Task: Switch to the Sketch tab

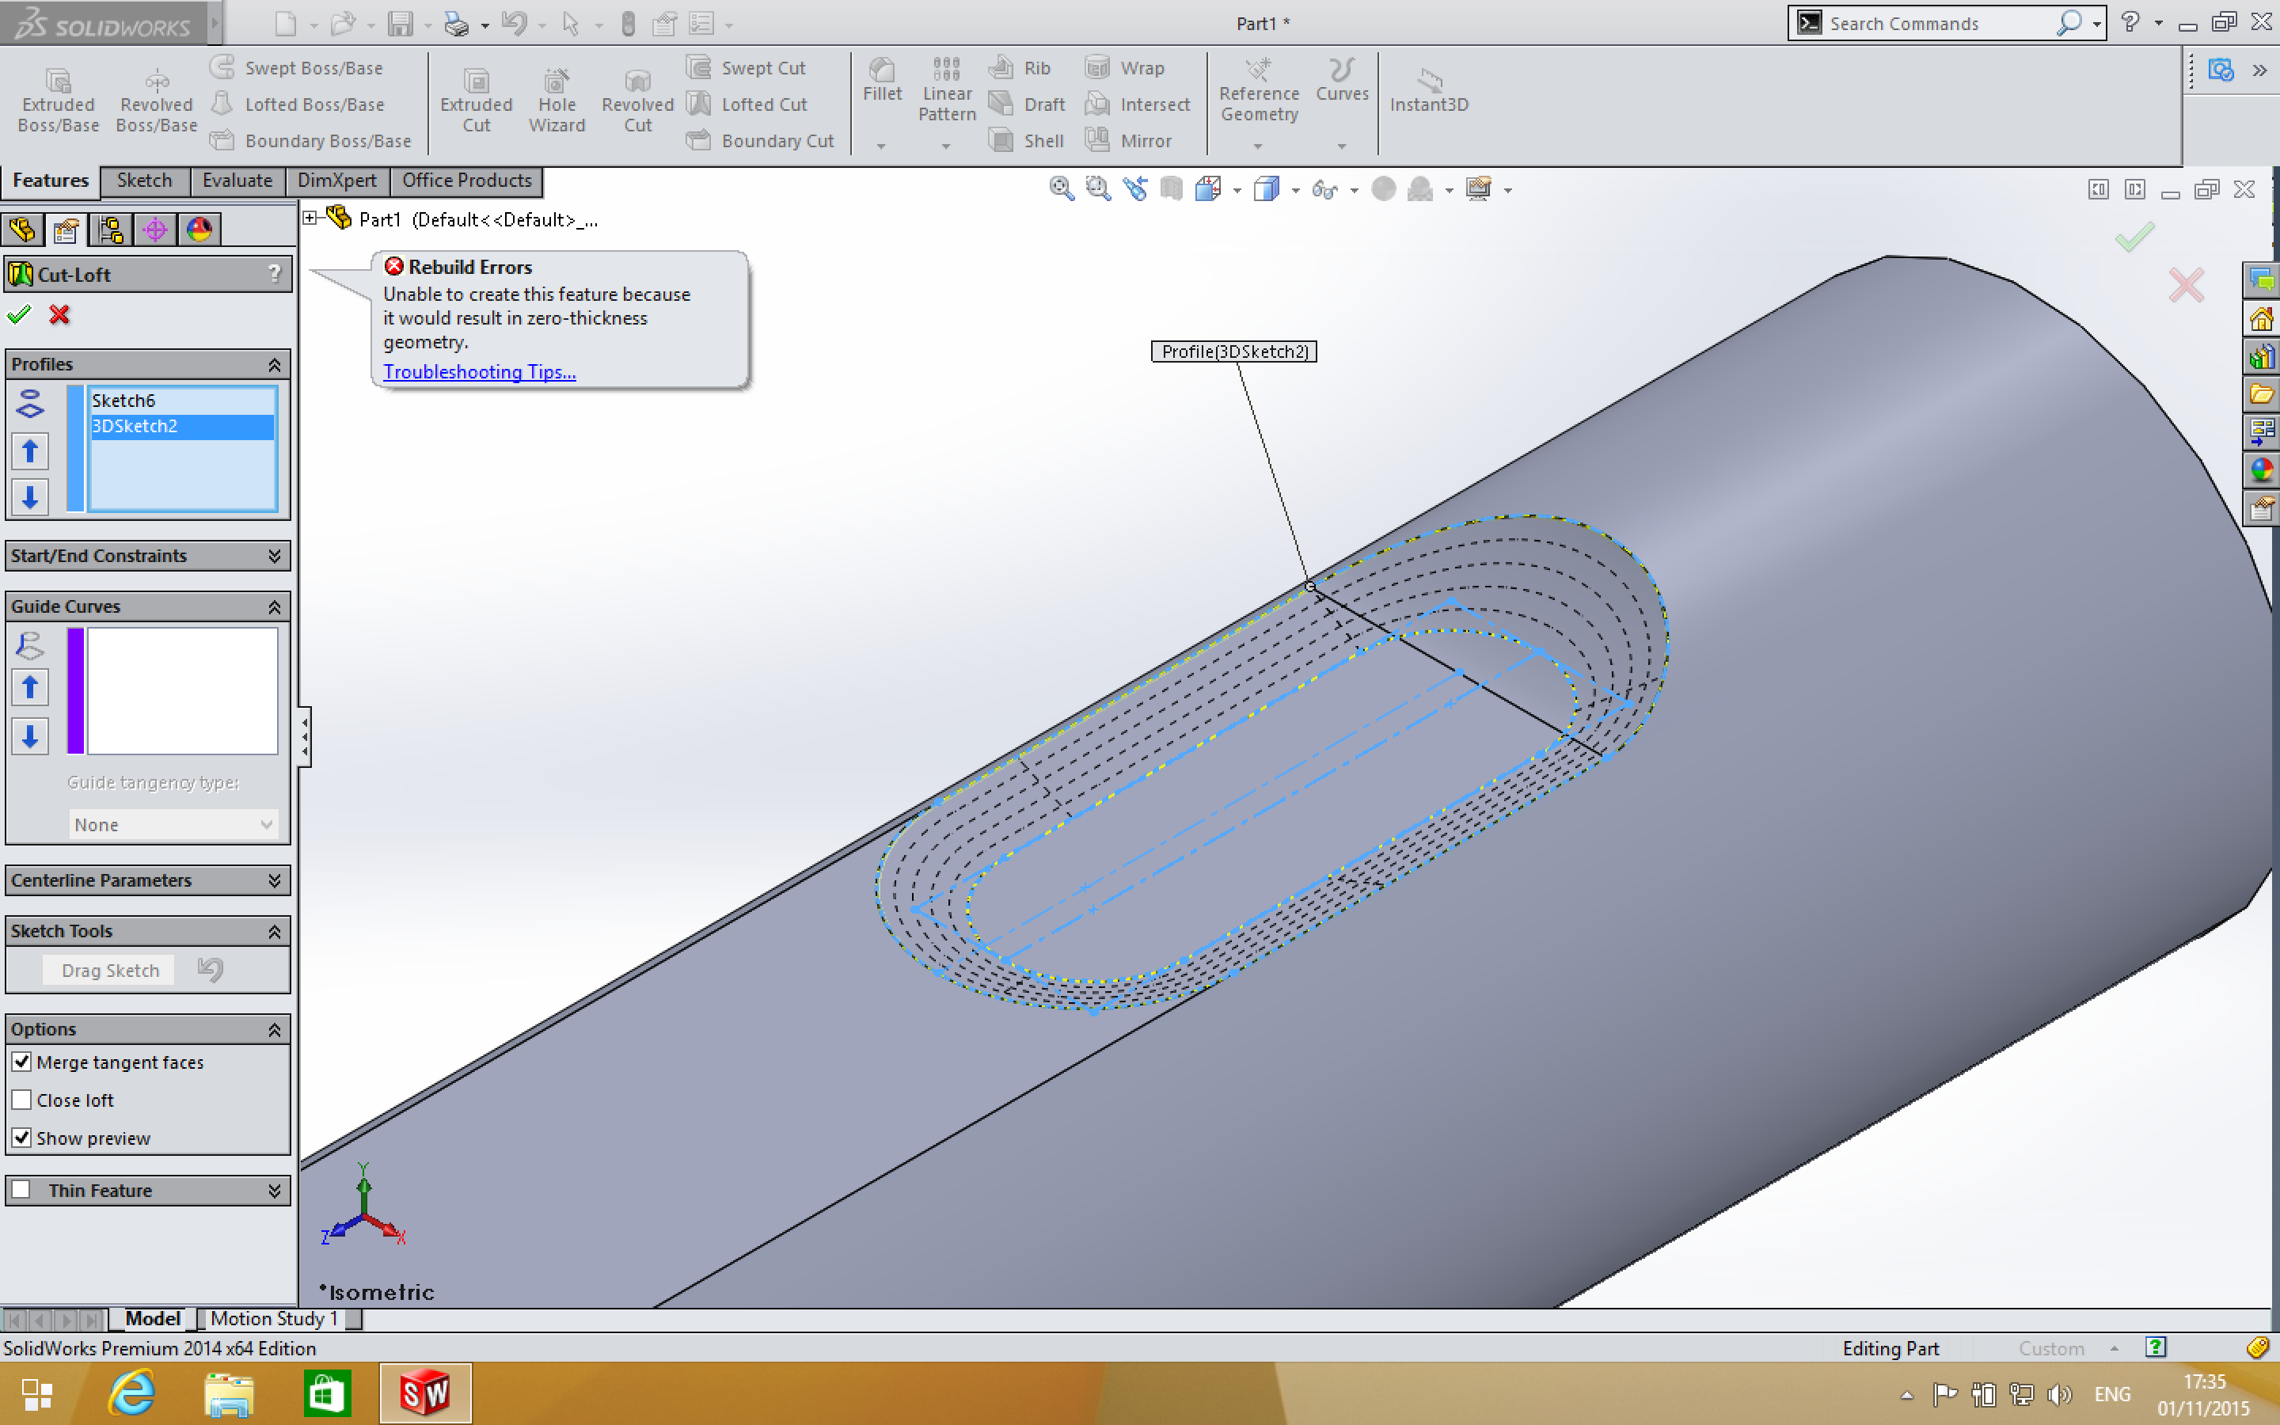Action: (x=144, y=181)
